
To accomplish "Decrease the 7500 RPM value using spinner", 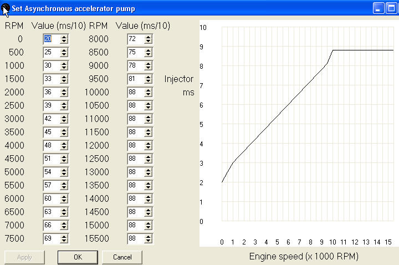I will pyautogui.click(x=64, y=241).
